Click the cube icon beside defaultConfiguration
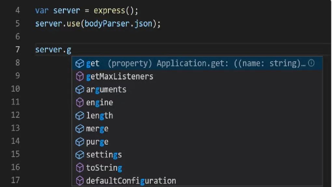This screenshot has height=187, width=332. pos(80,181)
